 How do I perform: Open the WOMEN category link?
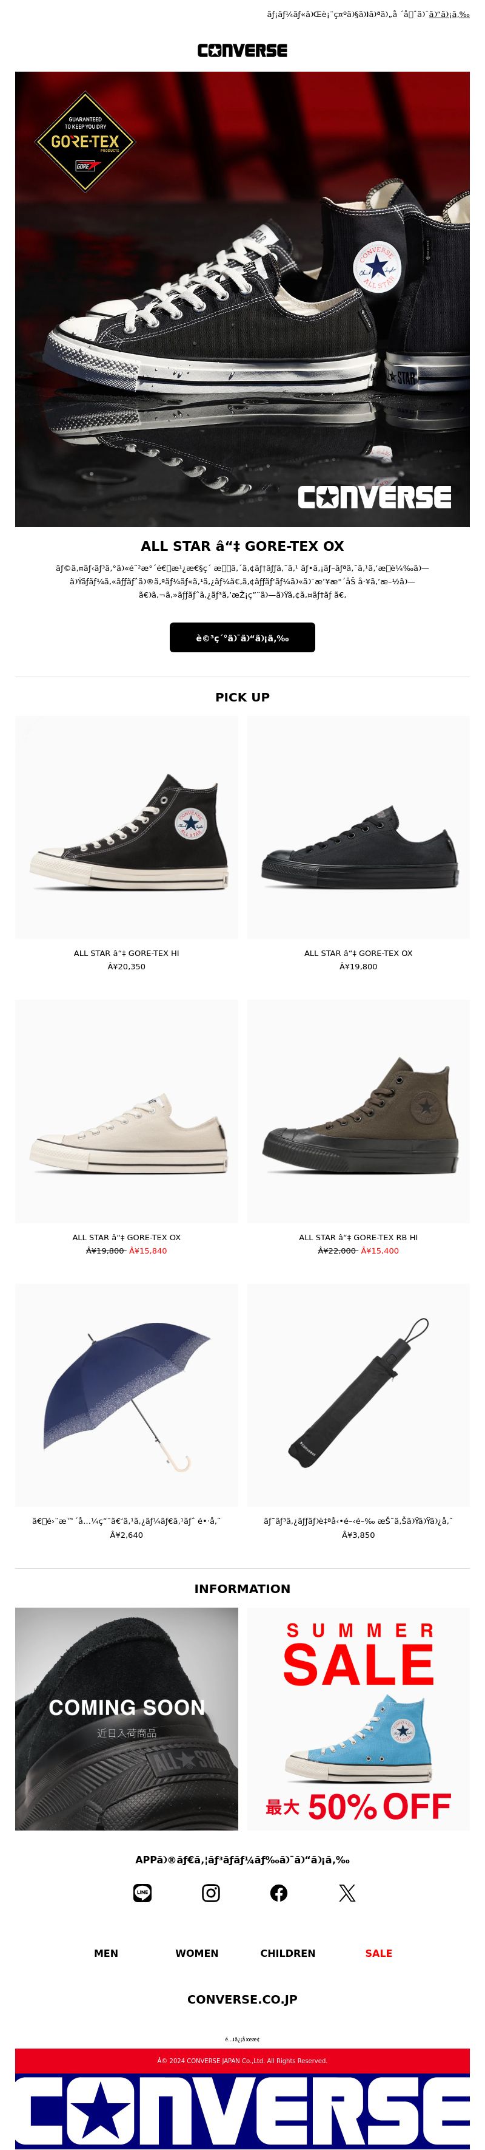click(x=196, y=1953)
